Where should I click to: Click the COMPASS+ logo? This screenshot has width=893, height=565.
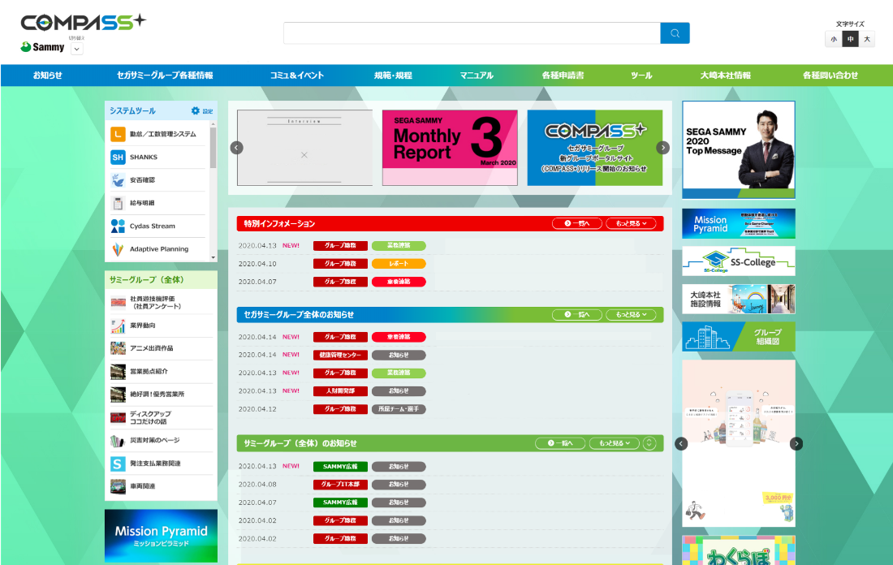coord(83,22)
